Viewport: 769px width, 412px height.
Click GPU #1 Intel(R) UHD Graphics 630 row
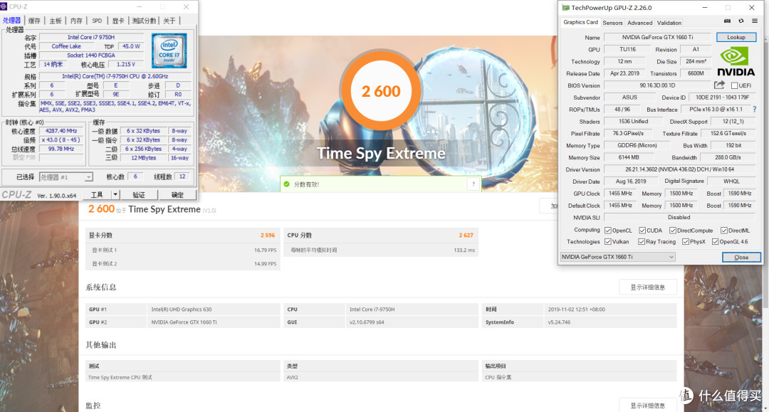pos(183,309)
